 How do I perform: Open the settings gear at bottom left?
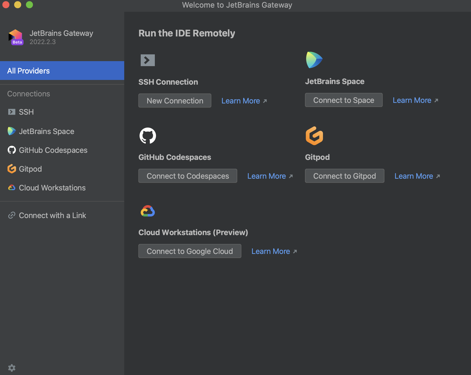click(x=12, y=368)
